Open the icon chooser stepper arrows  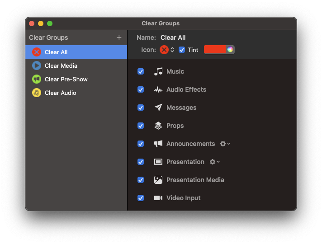tap(172, 50)
